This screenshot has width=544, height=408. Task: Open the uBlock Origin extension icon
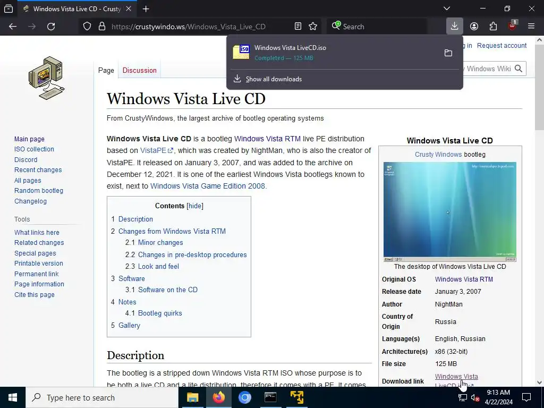[512, 27]
